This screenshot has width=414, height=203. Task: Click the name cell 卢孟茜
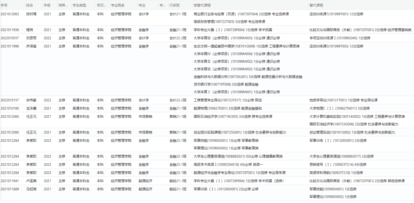coord(31,181)
